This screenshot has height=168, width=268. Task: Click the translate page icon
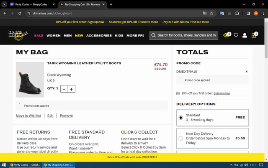(205, 13)
